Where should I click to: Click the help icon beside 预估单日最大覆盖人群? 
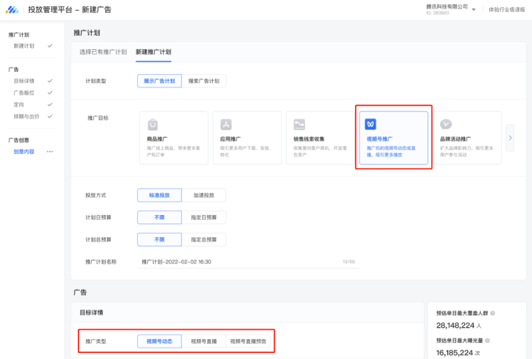coord(493,313)
